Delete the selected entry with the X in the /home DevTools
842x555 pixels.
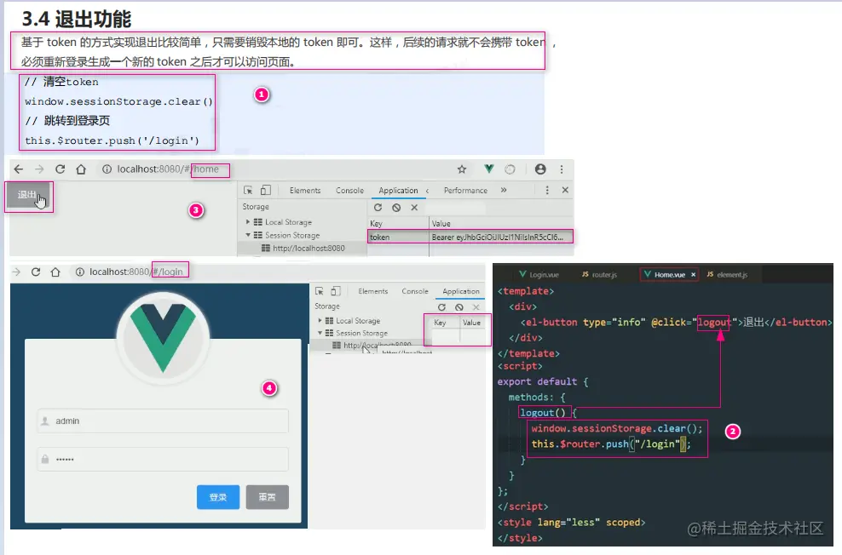414,208
